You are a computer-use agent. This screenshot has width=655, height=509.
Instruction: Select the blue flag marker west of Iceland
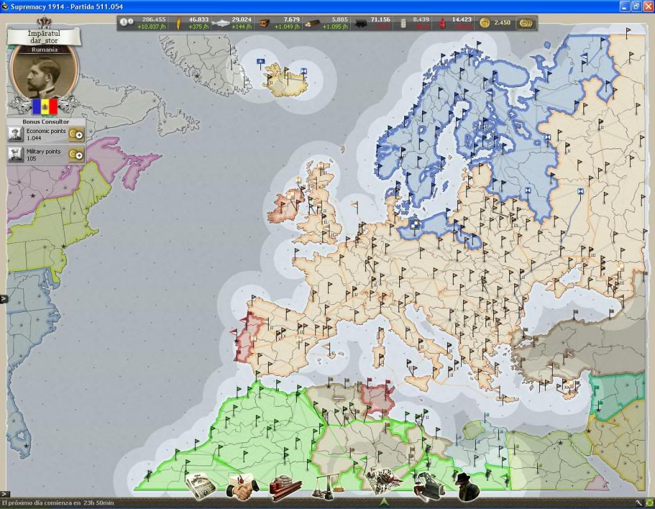[x=261, y=63]
